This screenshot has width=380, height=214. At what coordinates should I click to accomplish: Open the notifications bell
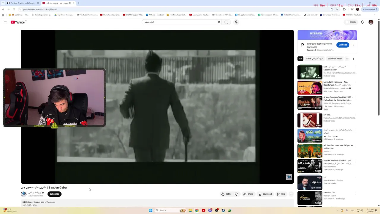pos(362,22)
